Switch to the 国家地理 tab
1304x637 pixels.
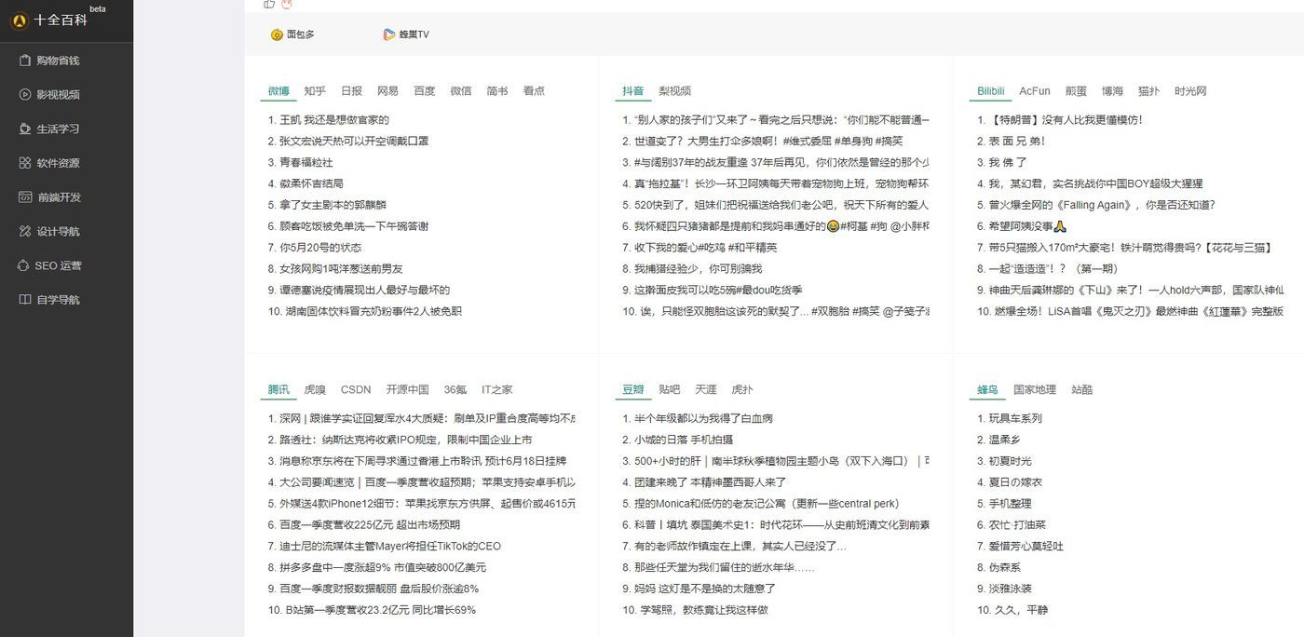pos(1035,389)
